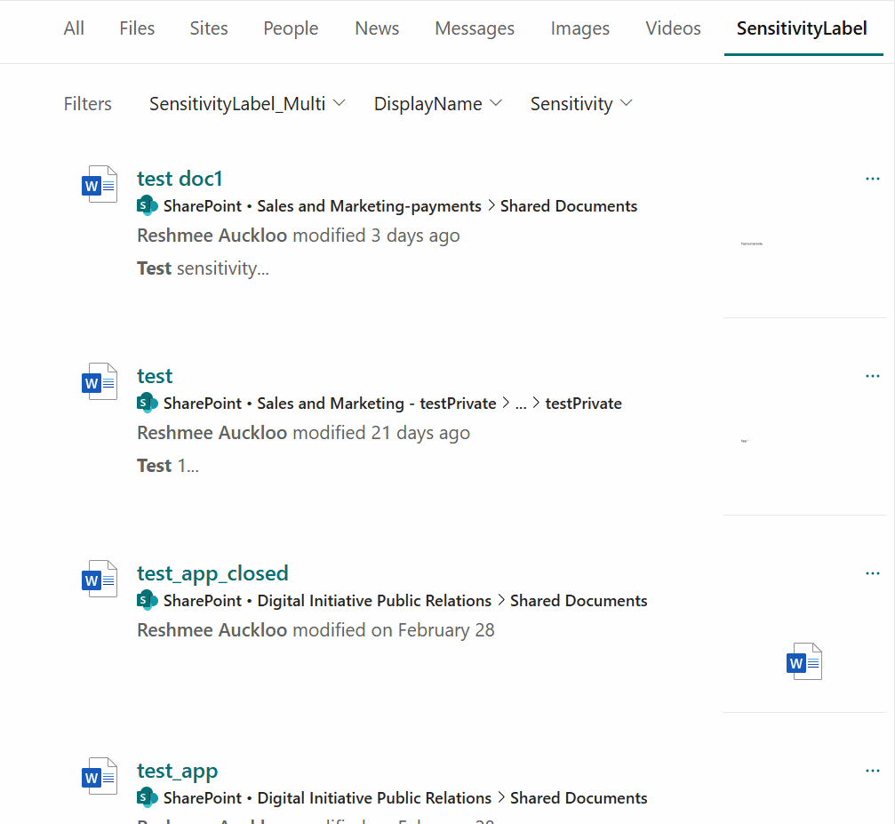This screenshot has height=824, width=895.
Task: Select the Messages tab
Action: coord(475,28)
